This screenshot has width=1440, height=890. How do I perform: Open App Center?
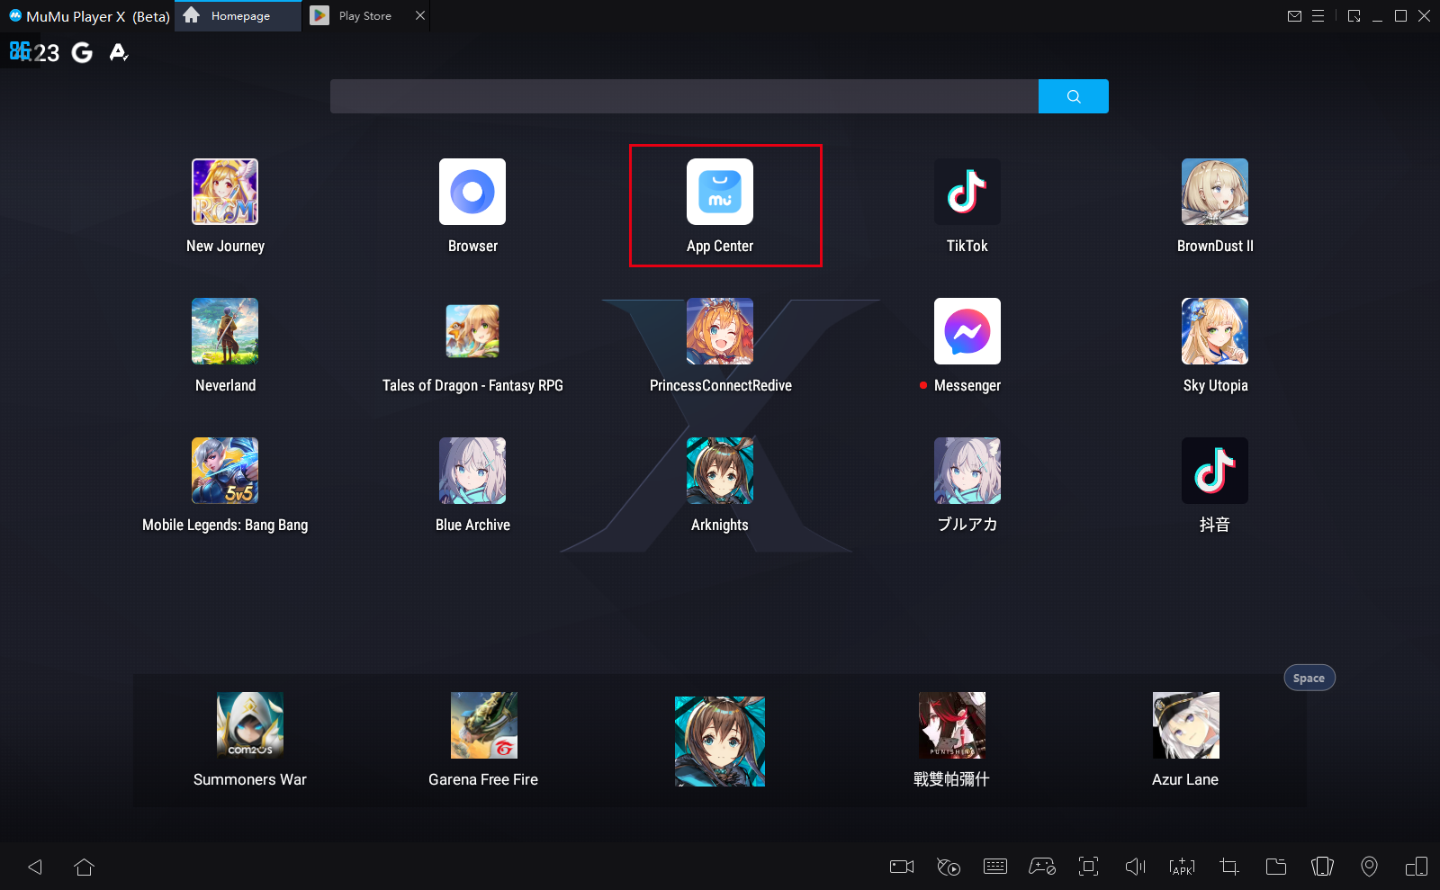pos(720,192)
